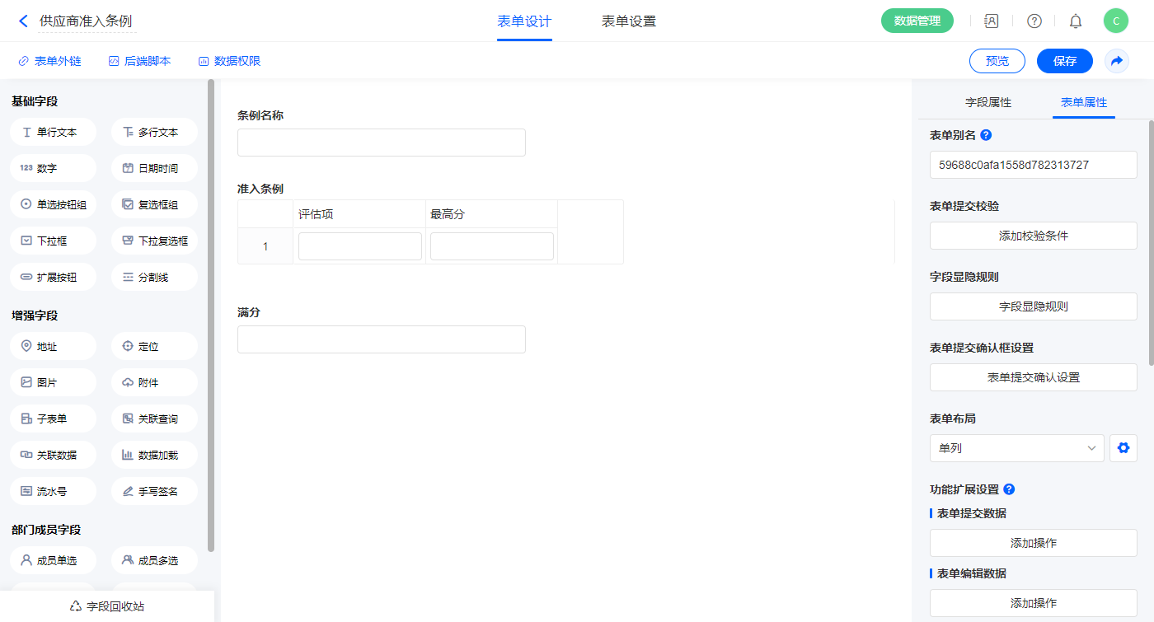Open the notification bell
The image size is (1154, 622).
tap(1075, 21)
